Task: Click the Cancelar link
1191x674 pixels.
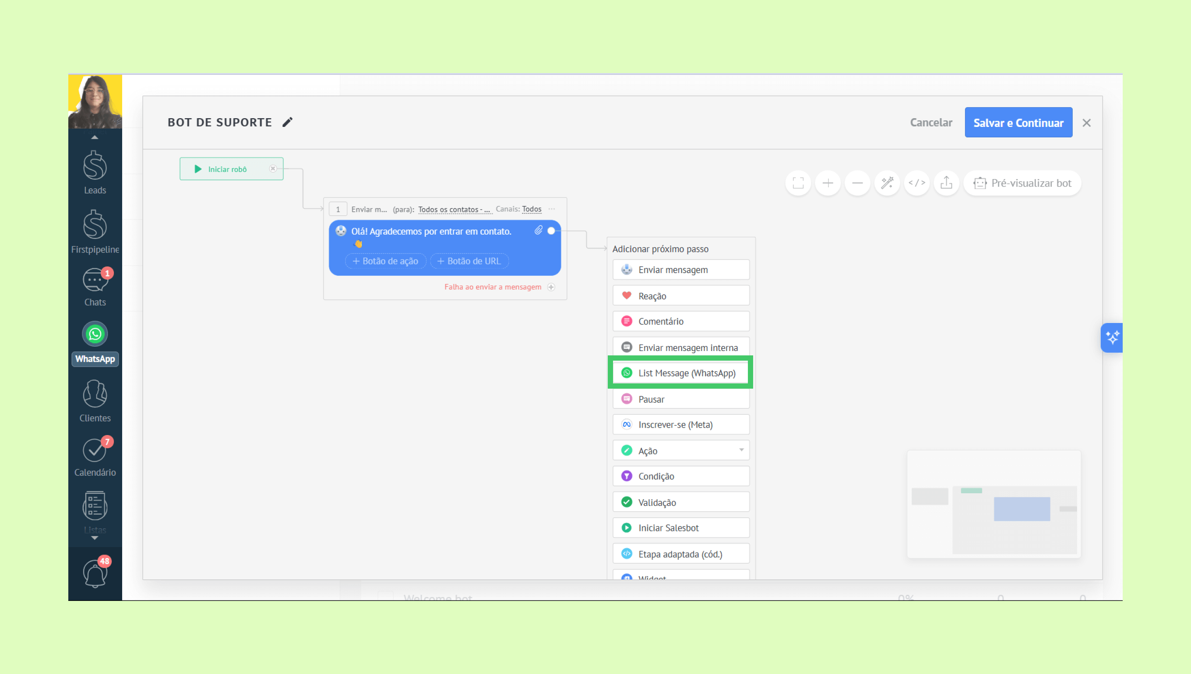Action: (x=931, y=123)
